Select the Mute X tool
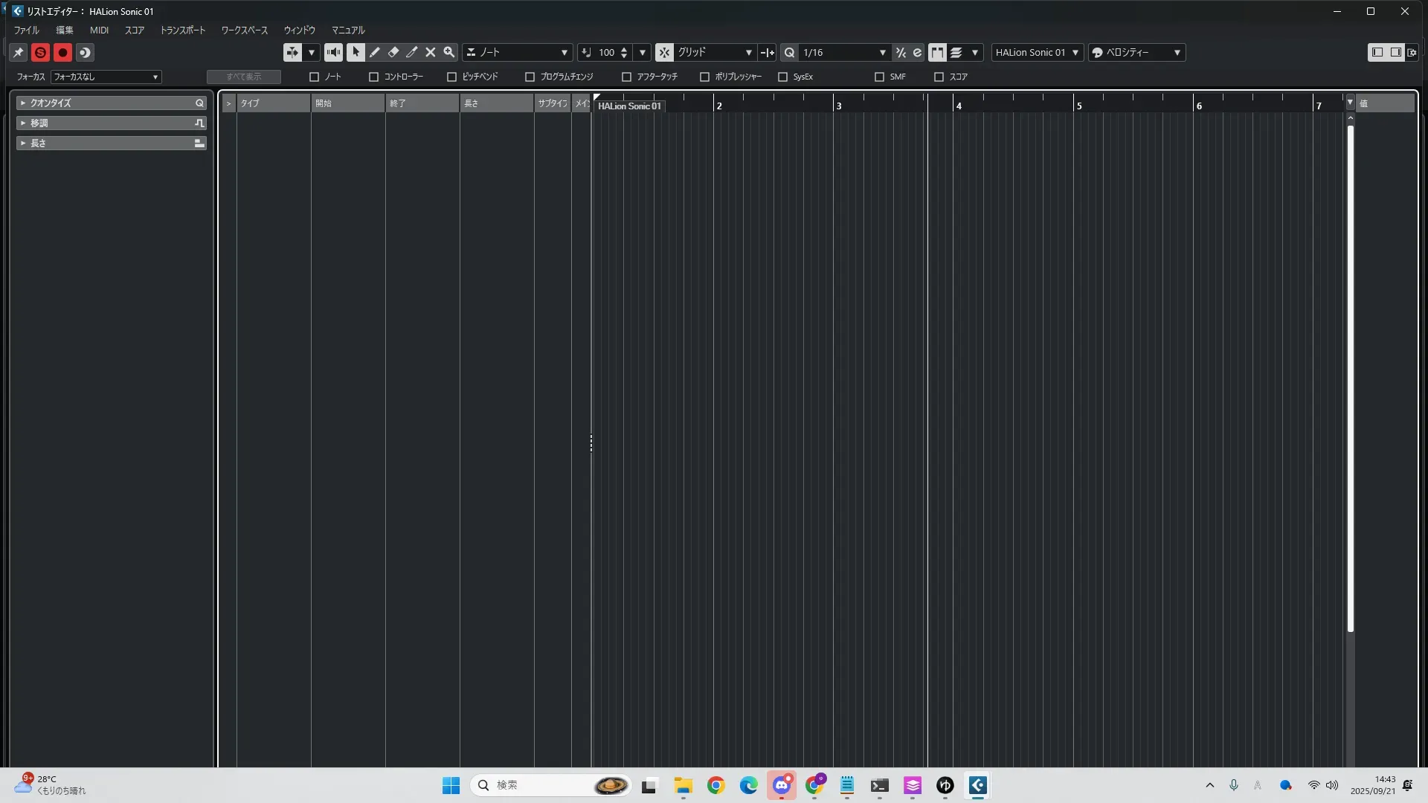This screenshot has width=1428, height=803. [x=430, y=52]
